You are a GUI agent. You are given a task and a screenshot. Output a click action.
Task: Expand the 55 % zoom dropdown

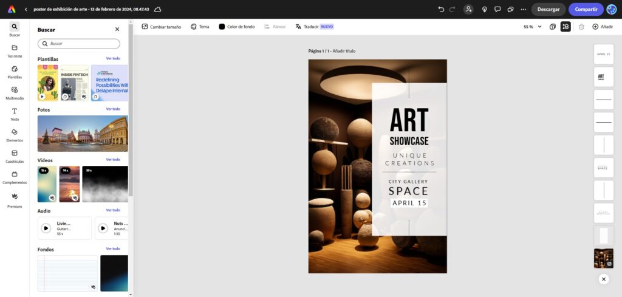[532, 27]
